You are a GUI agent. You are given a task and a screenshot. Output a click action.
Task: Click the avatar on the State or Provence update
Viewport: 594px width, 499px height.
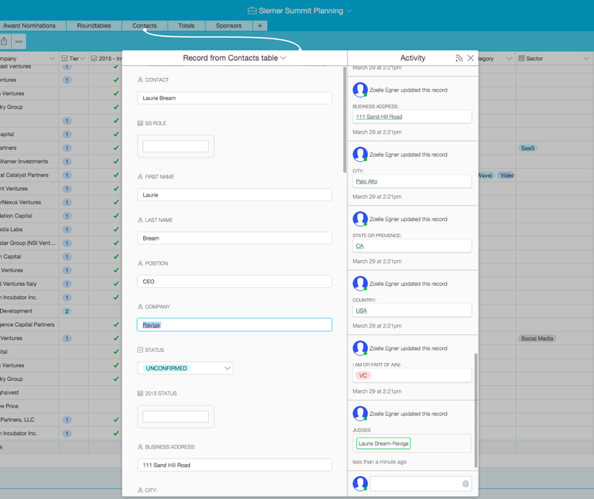click(x=360, y=219)
